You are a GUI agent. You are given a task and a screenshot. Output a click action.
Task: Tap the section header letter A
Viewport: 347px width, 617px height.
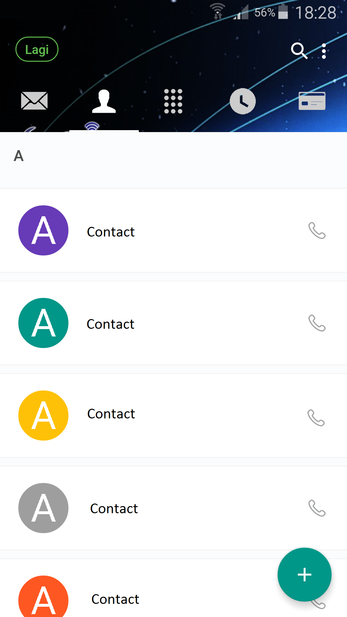pos(19,156)
